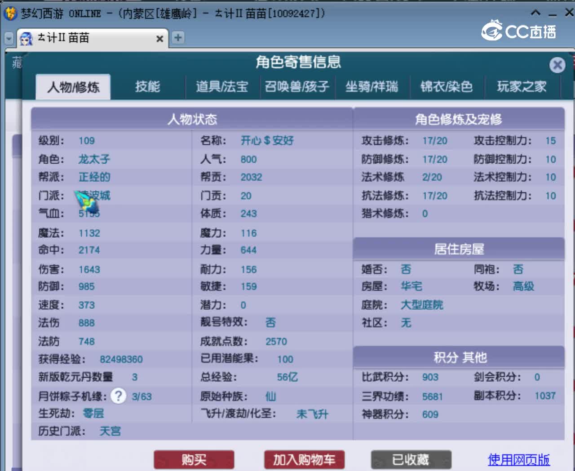This screenshot has height=471, width=575.
Task: Open a new tab with plus button
Action: click(178, 38)
